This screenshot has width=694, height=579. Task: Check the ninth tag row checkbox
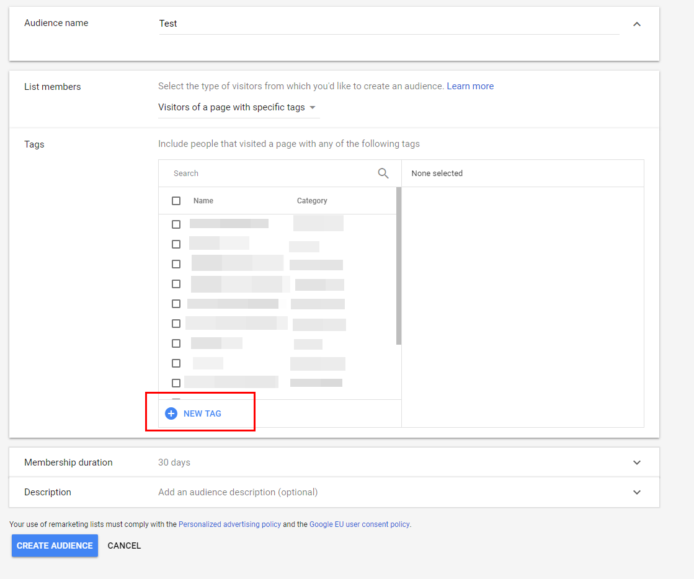click(176, 383)
